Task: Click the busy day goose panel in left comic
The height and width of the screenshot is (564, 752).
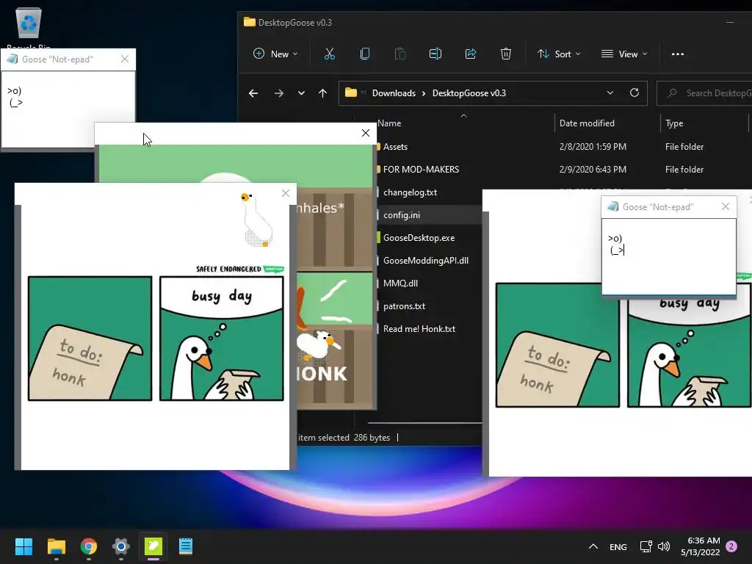Action: coord(222,338)
